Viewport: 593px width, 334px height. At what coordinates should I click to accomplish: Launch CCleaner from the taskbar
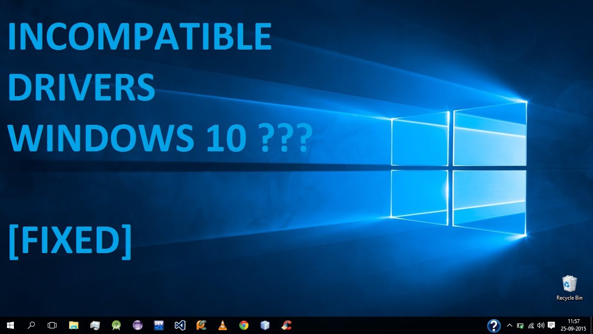click(x=287, y=325)
